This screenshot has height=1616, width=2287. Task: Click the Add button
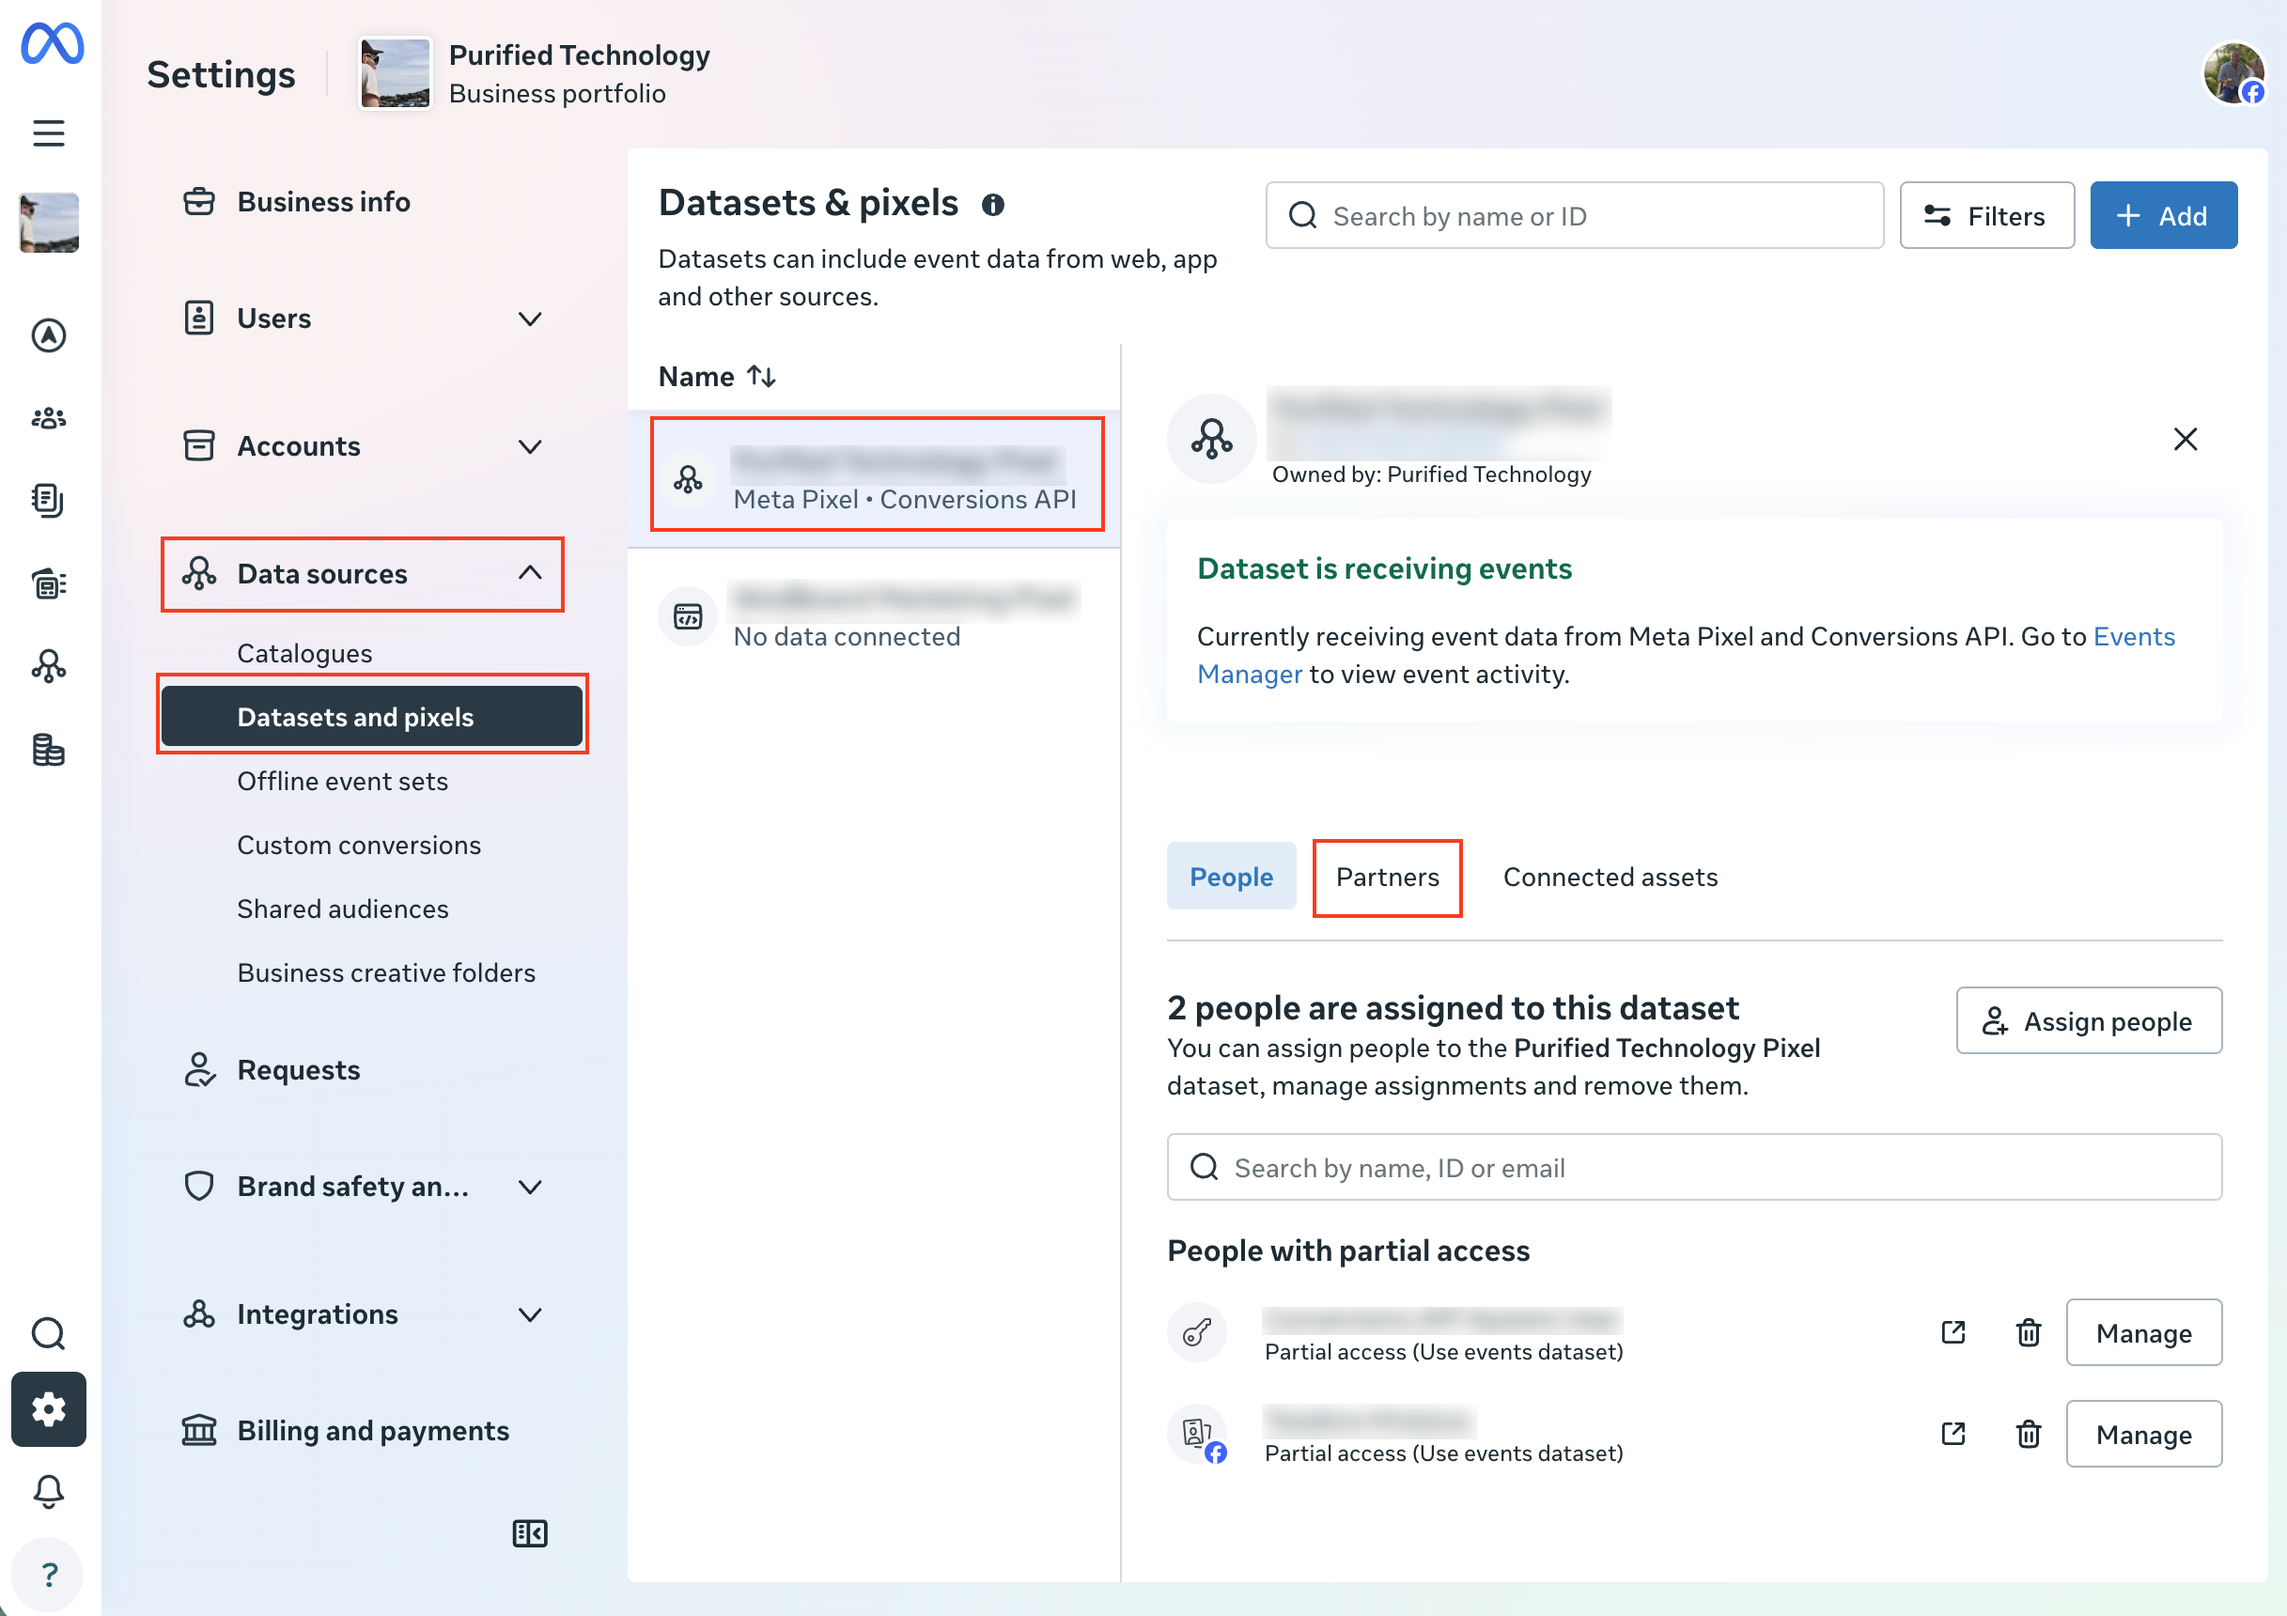(x=2162, y=215)
